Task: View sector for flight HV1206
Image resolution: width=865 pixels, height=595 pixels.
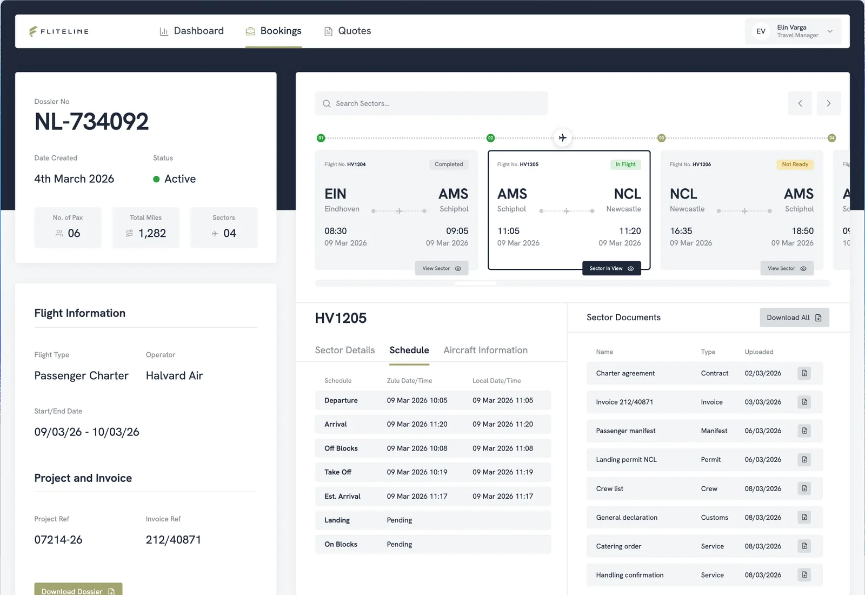Action: [787, 268]
